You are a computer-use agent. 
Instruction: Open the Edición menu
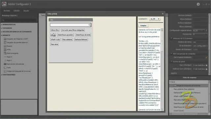tap(16, 11)
